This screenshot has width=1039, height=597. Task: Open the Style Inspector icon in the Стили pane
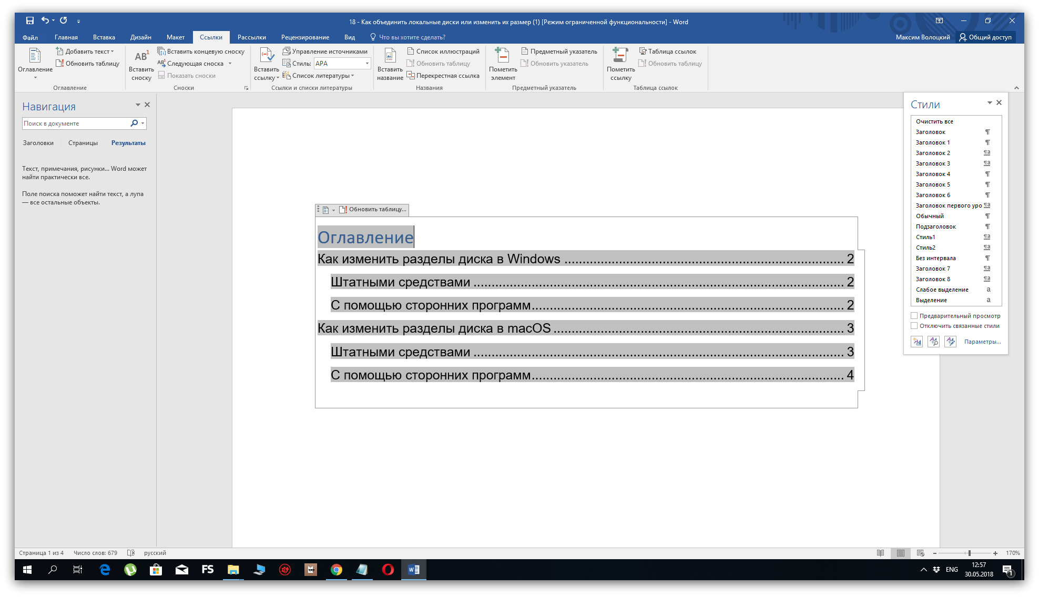933,342
